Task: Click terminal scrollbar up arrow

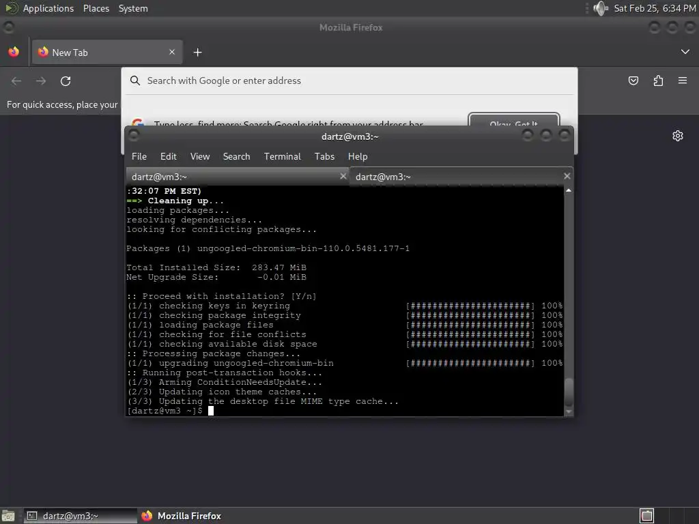Action: 569,190
